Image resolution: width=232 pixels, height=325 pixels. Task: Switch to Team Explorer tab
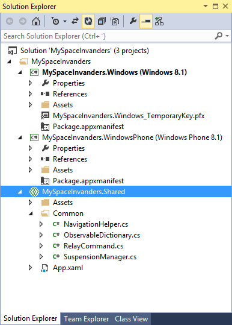(x=87, y=319)
